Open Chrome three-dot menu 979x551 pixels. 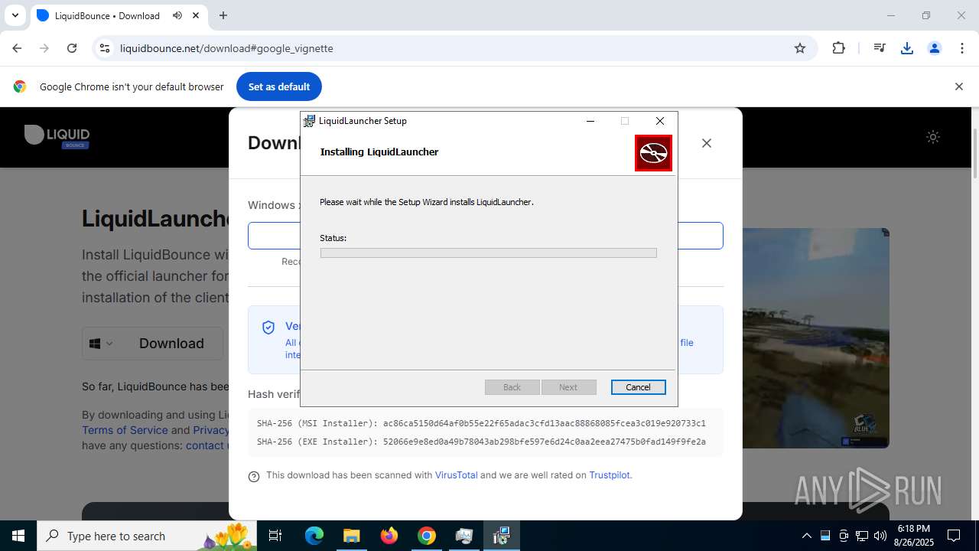point(962,48)
